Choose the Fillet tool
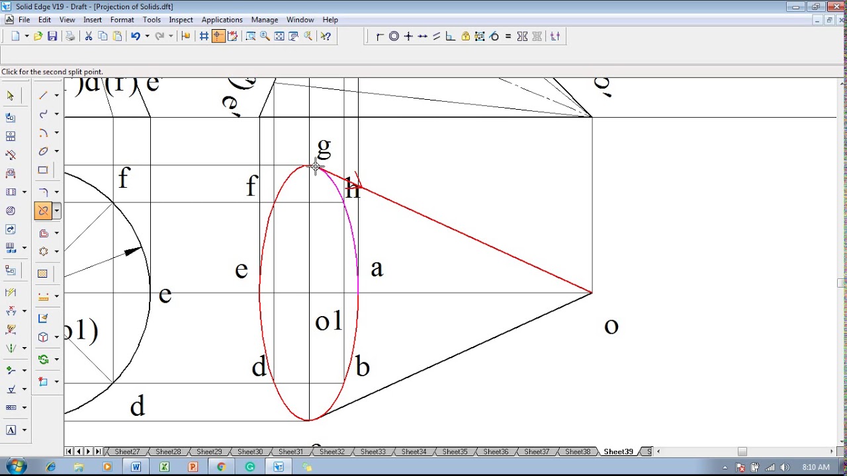The width and height of the screenshot is (847, 476). (43, 192)
